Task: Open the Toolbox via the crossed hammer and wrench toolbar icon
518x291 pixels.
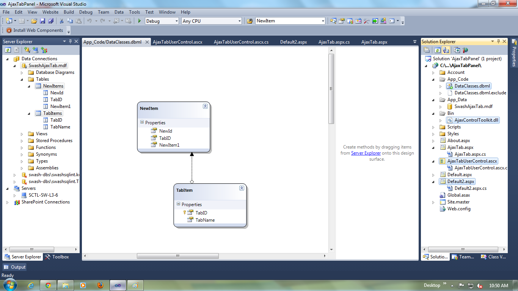Action: [366, 21]
